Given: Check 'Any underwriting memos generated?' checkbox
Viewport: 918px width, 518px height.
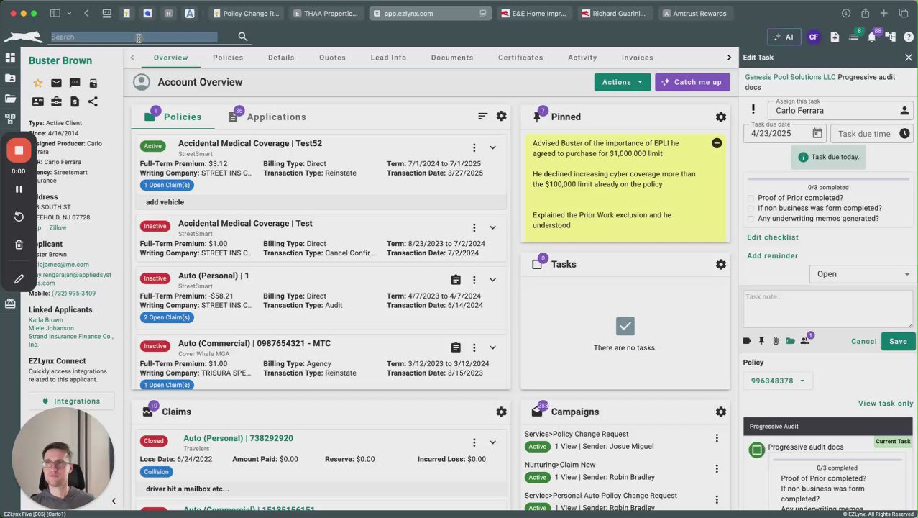Looking at the screenshot, I should (x=751, y=219).
